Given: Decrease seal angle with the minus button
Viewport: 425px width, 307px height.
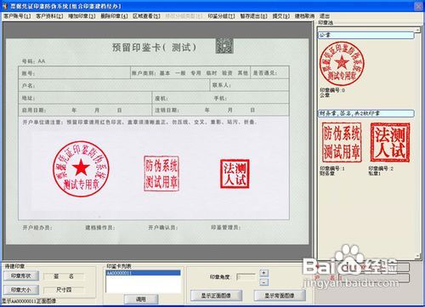Looking at the screenshot, I should pyautogui.click(x=263, y=282).
